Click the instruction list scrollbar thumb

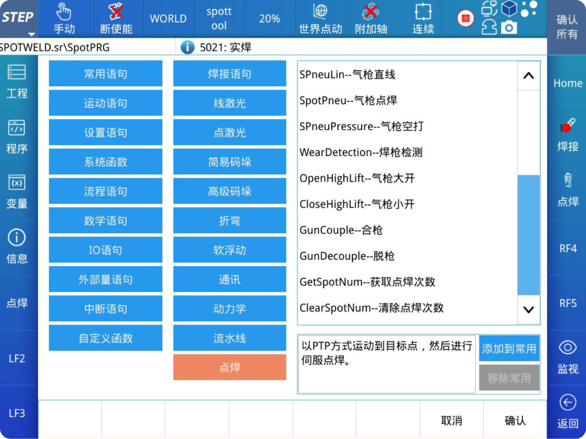click(x=528, y=235)
